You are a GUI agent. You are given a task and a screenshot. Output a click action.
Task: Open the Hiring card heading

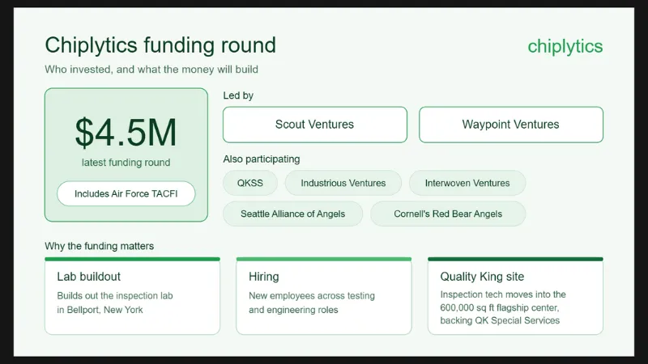point(264,277)
